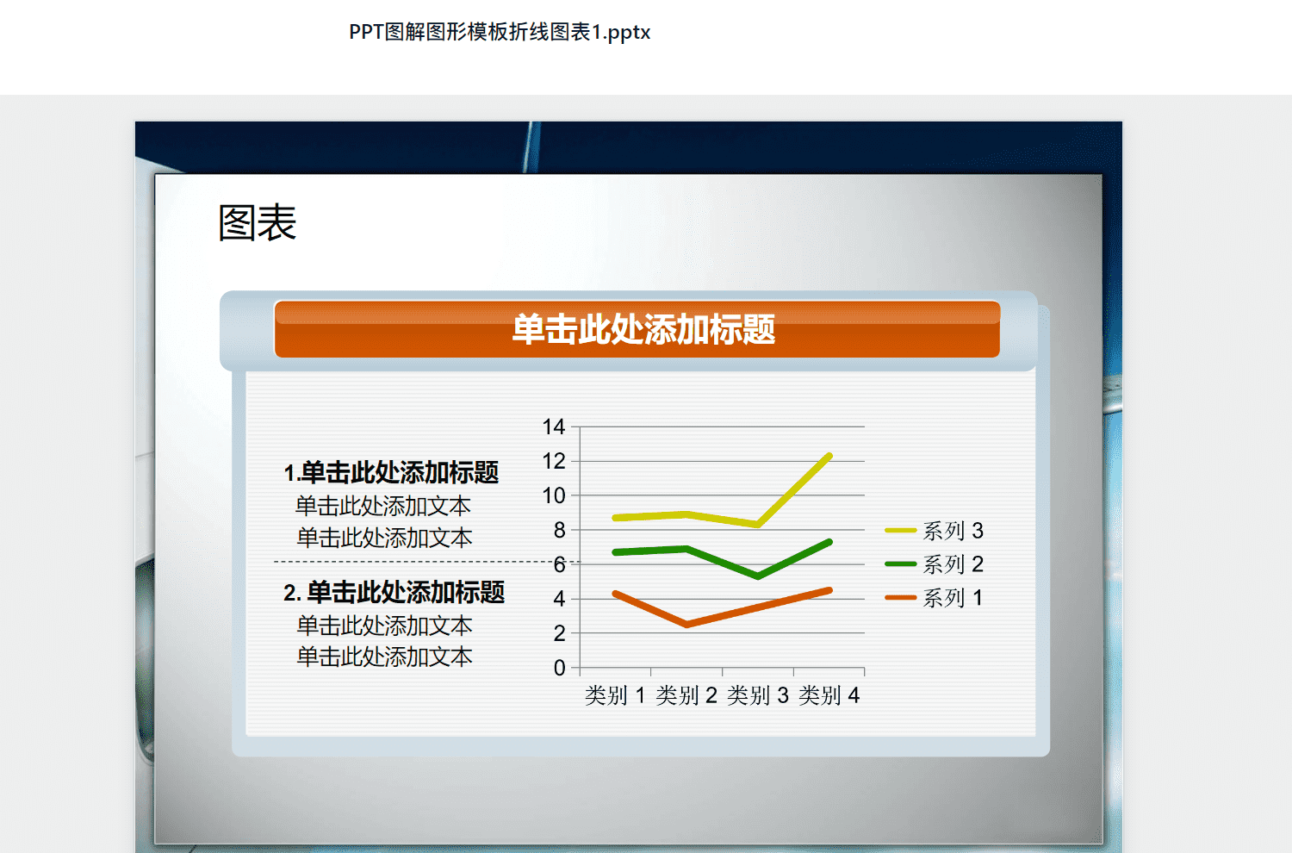Select heading 1.单击此处添加标题
Image resolution: width=1292 pixels, height=853 pixels.
pos(391,472)
